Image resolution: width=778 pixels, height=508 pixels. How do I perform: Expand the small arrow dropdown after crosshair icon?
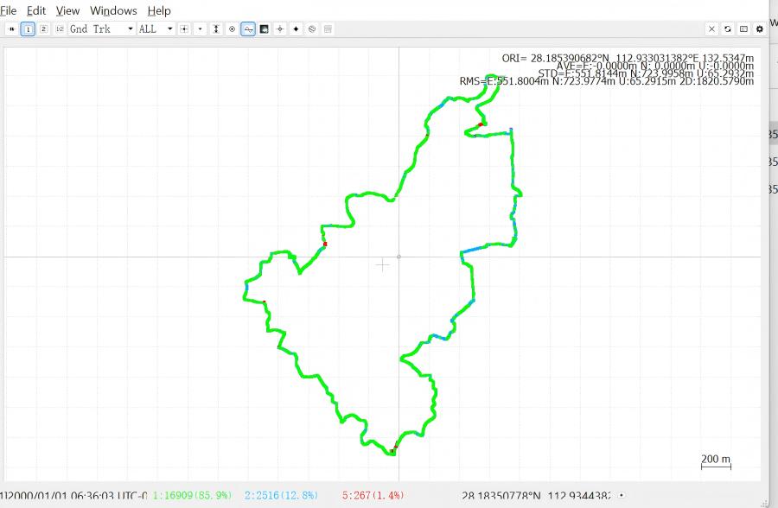[200, 29]
